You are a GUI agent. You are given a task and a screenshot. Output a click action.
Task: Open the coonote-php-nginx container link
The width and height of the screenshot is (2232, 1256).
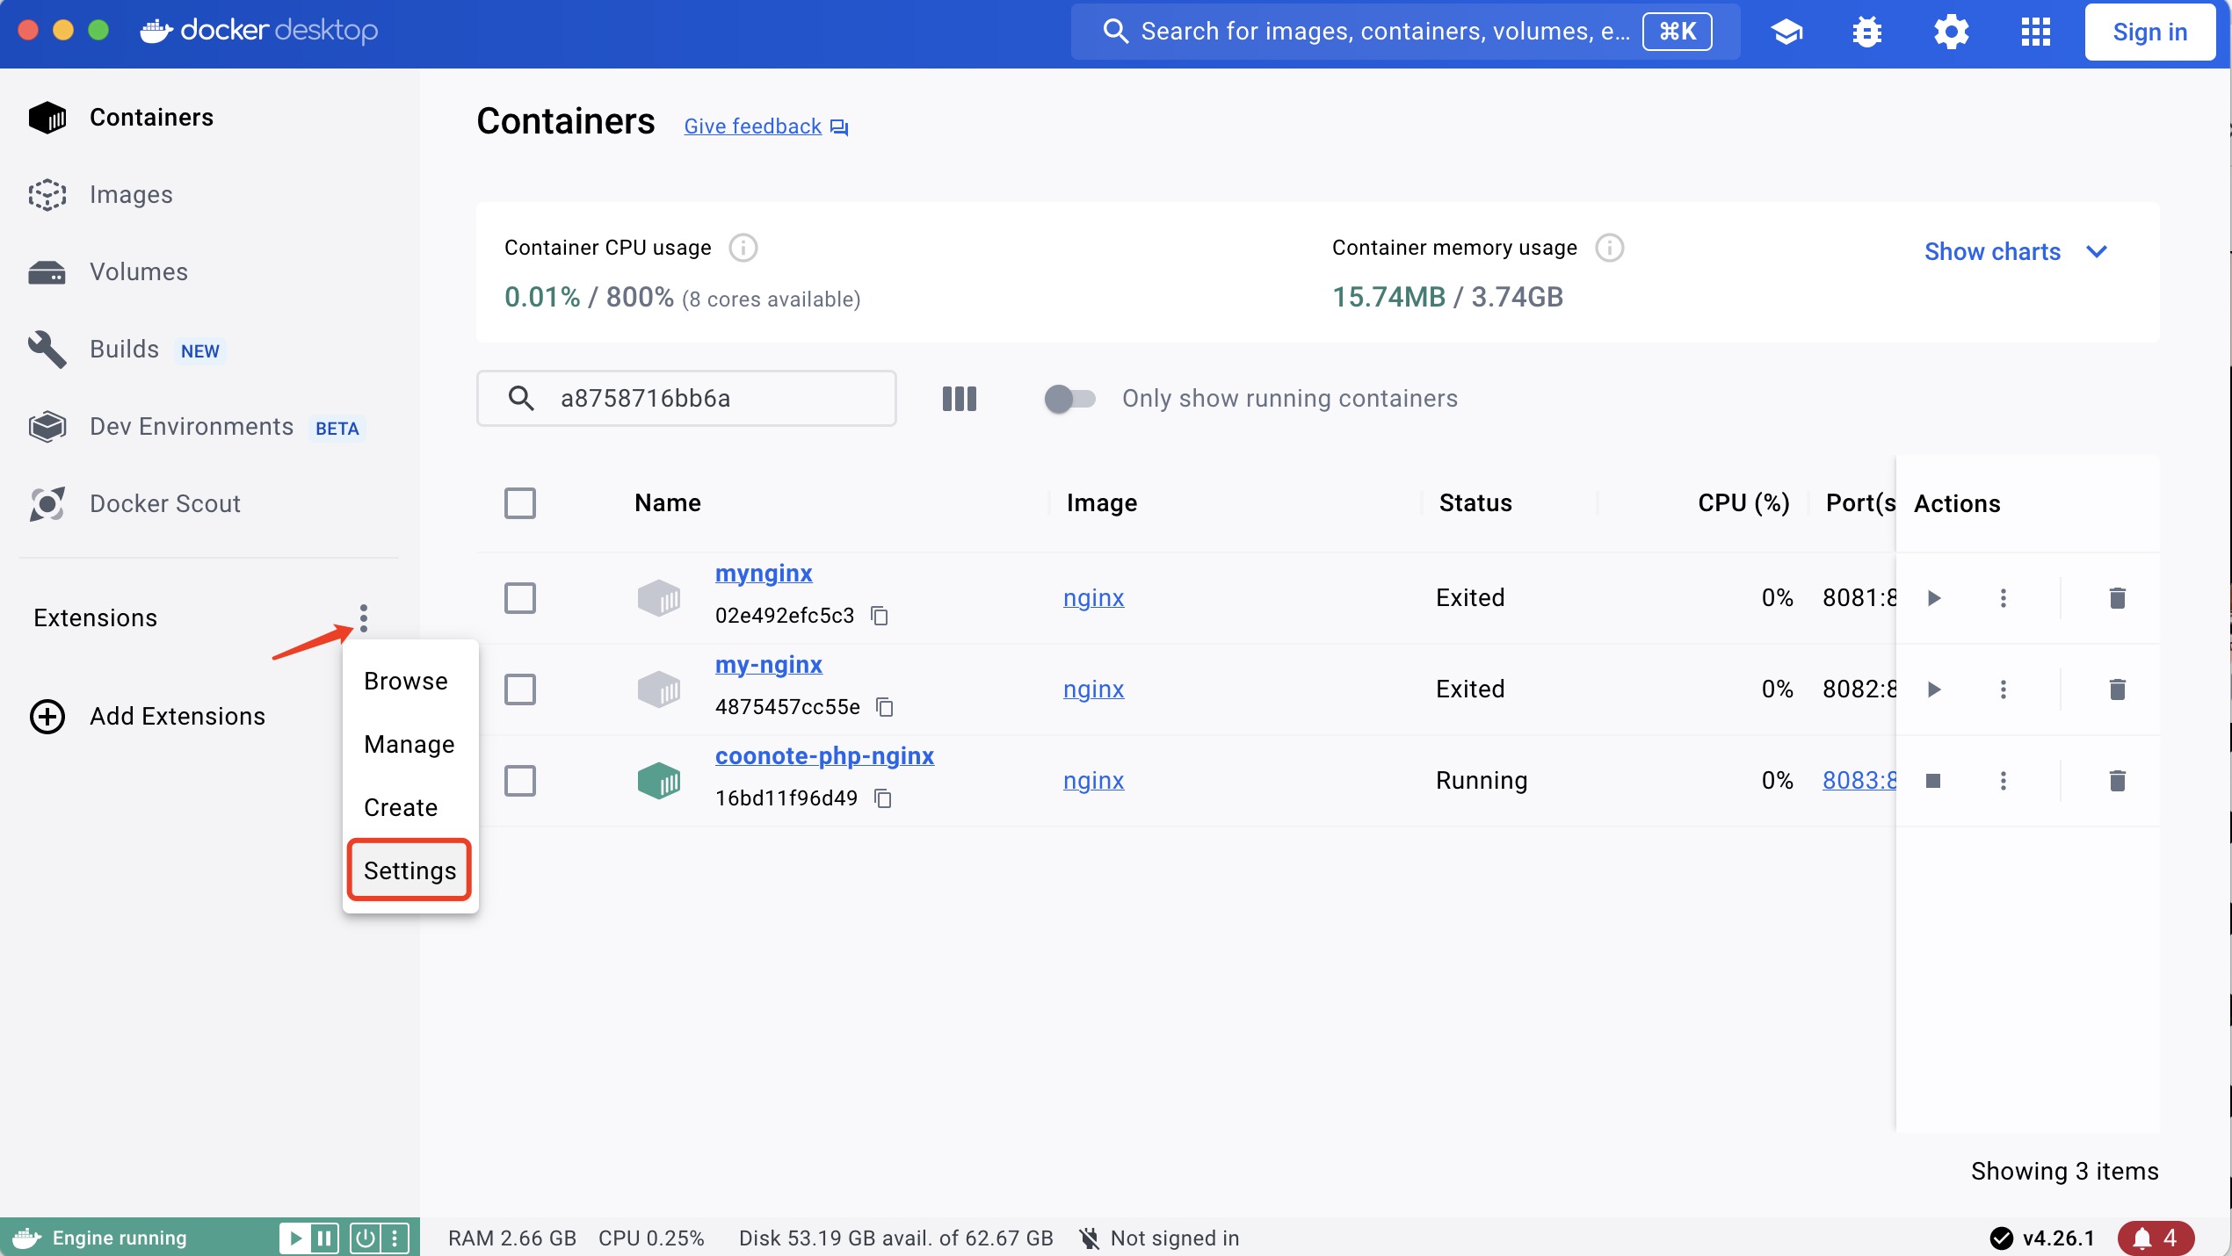point(824,756)
